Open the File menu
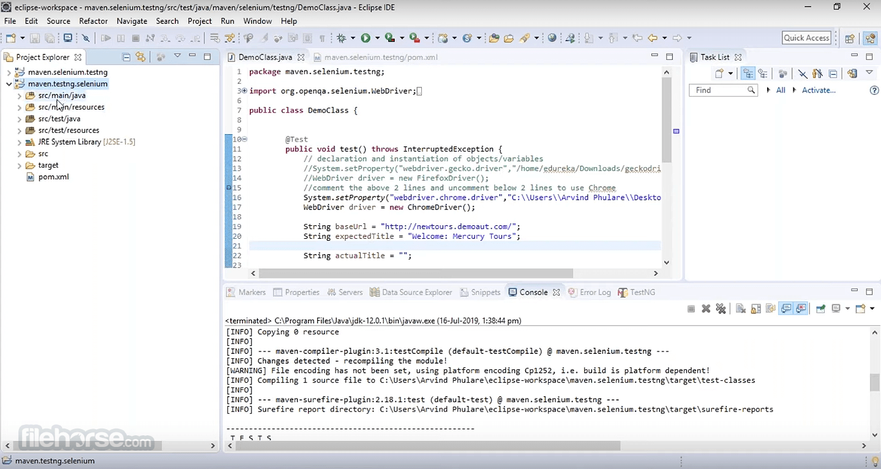The height and width of the screenshot is (469, 881). click(10, 21)
